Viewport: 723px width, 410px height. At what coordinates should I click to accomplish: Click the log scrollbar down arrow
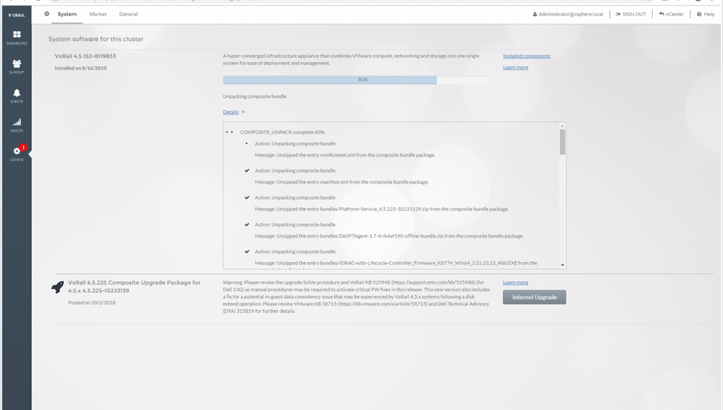click(562, 265)
